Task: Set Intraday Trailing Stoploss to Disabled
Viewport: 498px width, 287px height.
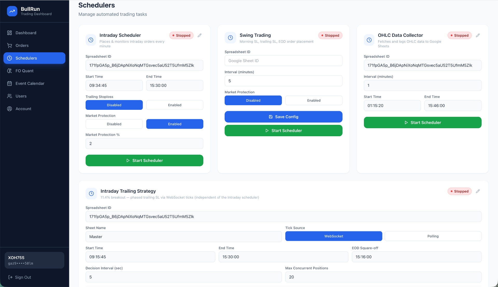Action: (x=114, y=105)
